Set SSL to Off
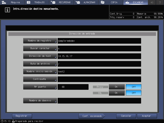Screen dimensions: 164x123 click(134, 93)
